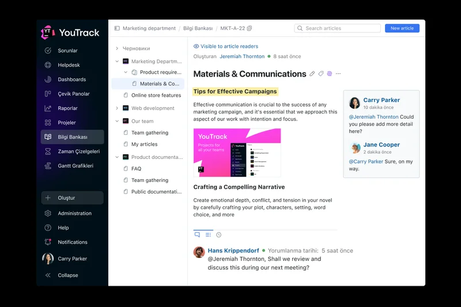461x307 pixels.
Task: Select Materials & Co... article in tree
Action: [148, 84]
